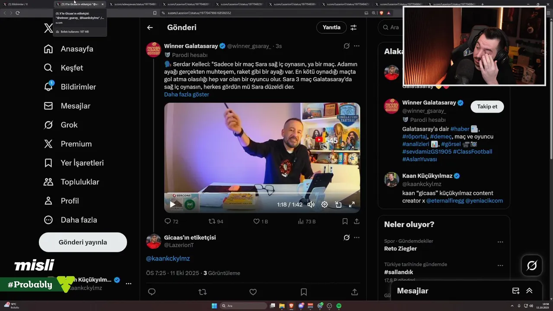Image resolution: width=553 pixels, height=311 pixels.
Task: Open Profil from the sidebar
Action: point(61,201)
